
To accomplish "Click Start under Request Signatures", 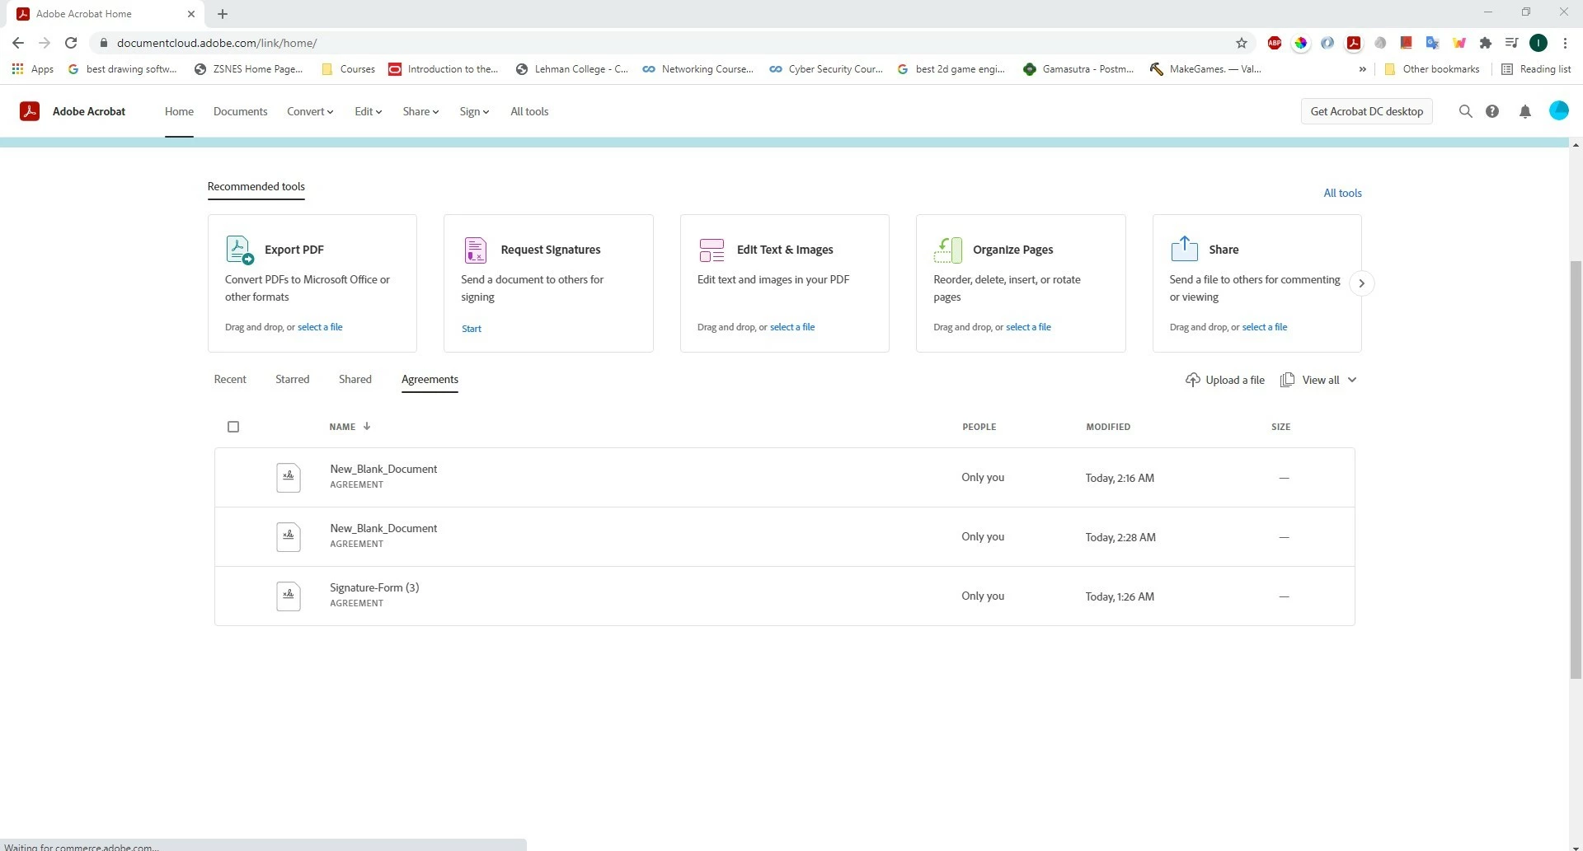I will pos(472,329).
